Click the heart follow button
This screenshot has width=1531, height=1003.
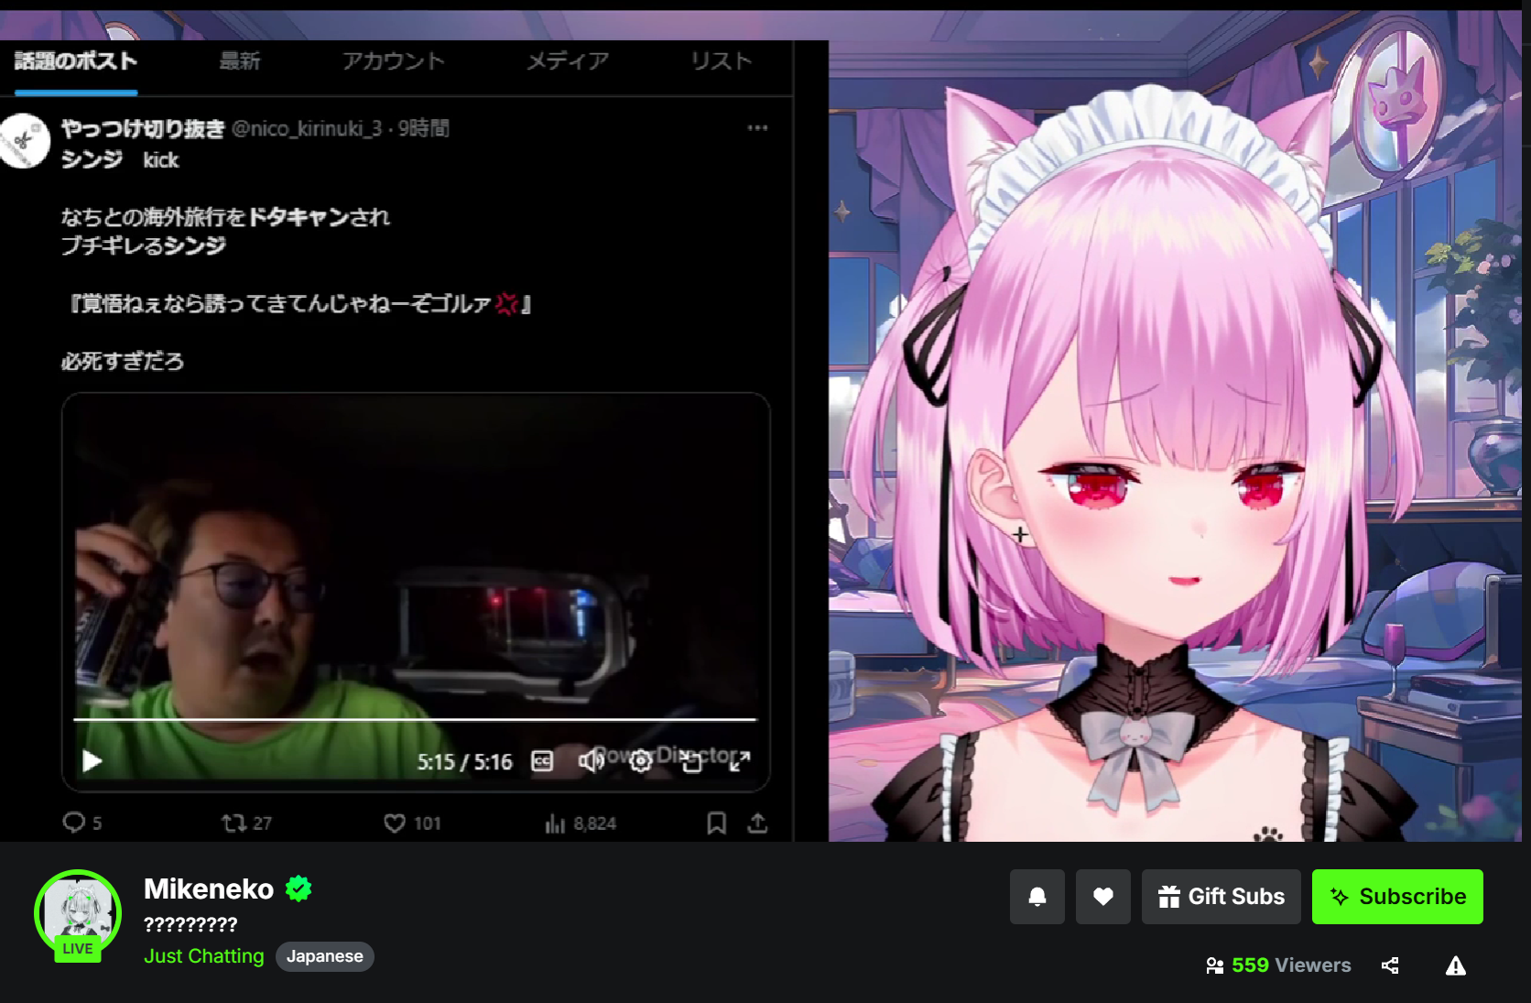[x=1102, y=896]
